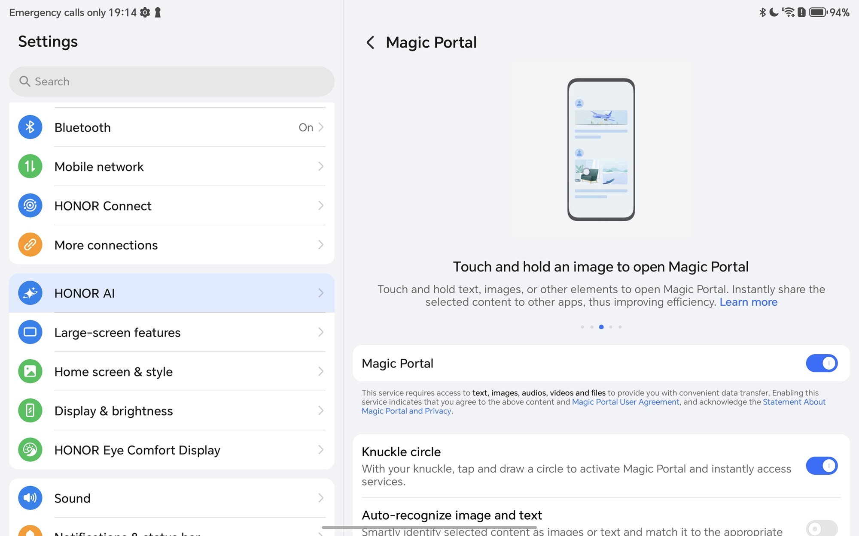
Task: Tap the HONOR Eye Comfort Display icon
Action: 30,450
